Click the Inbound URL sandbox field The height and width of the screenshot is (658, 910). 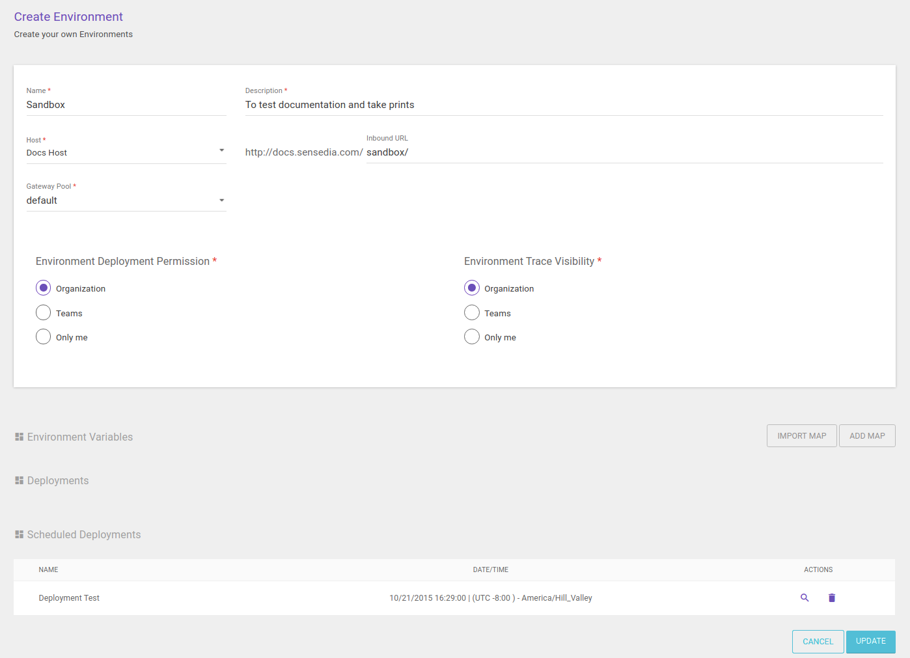tap(456, 152)
